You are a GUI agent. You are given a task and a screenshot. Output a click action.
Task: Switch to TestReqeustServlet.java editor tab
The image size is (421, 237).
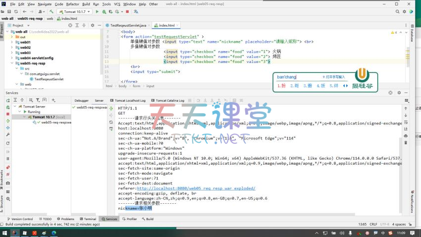point(128,25)
